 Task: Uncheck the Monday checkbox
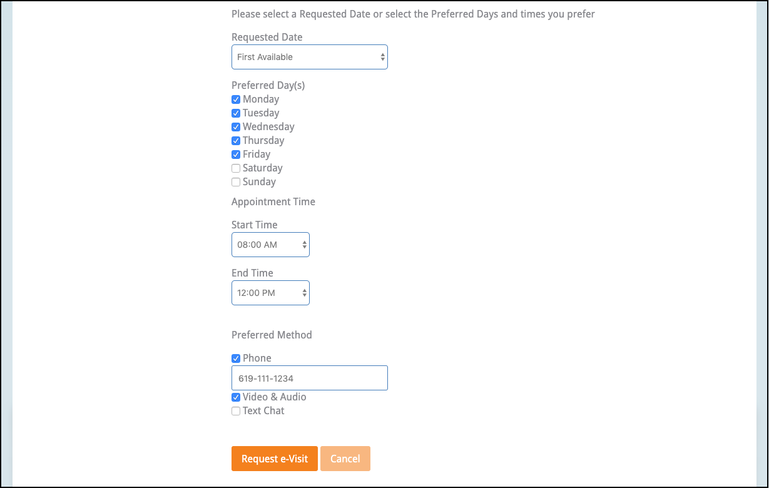pos(236,99)
